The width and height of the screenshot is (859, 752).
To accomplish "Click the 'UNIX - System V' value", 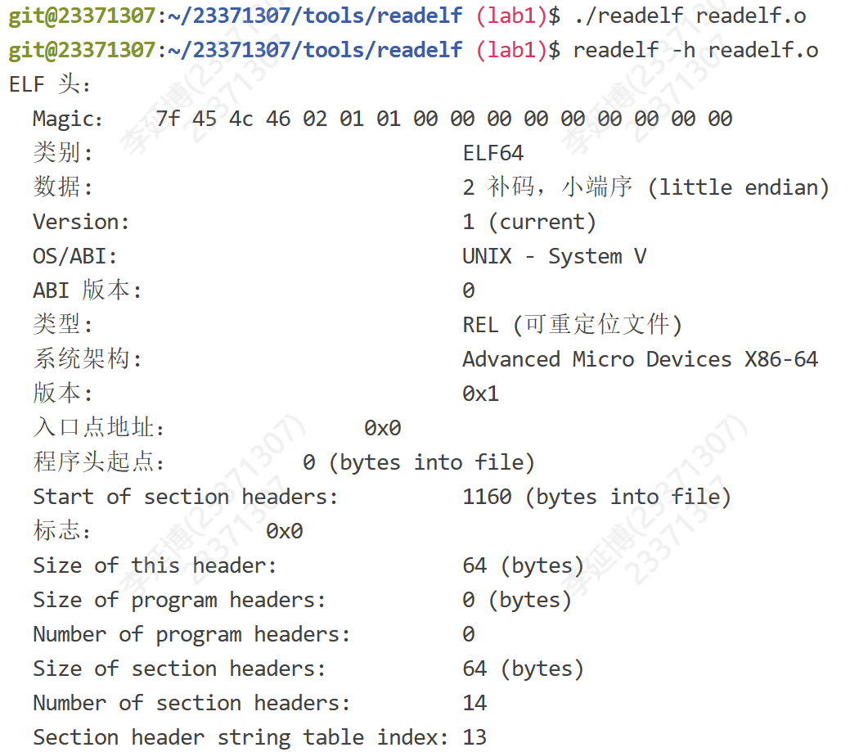I will coord(554,256).
